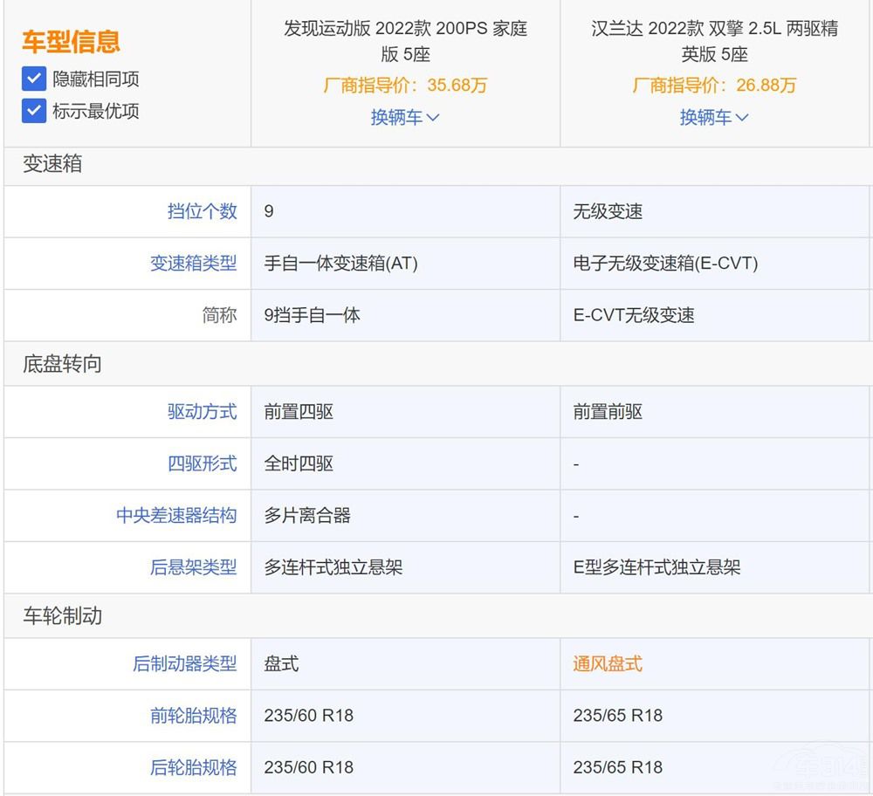This screenshot has width=873, height=796.
Task: Click the 车型信息 heading
Action: 71,42
